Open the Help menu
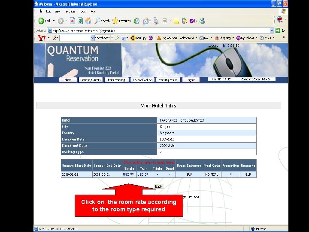309x232 pixels. coord(92,11)
